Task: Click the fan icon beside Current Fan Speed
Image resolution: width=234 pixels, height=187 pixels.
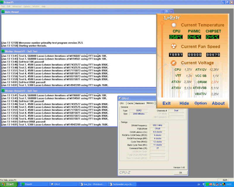Action: 173,46
